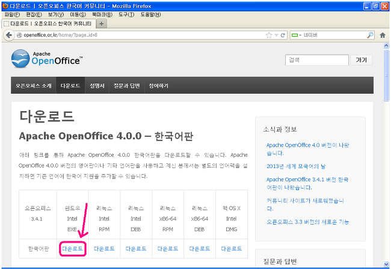Screen dimensions: 391x269
Task: Open the 이동(S) menu
Action: click(78, 14)
